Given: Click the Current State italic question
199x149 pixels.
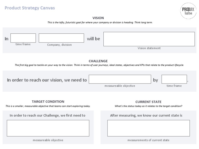Looking at the screenshot, I should click(148, 106).
